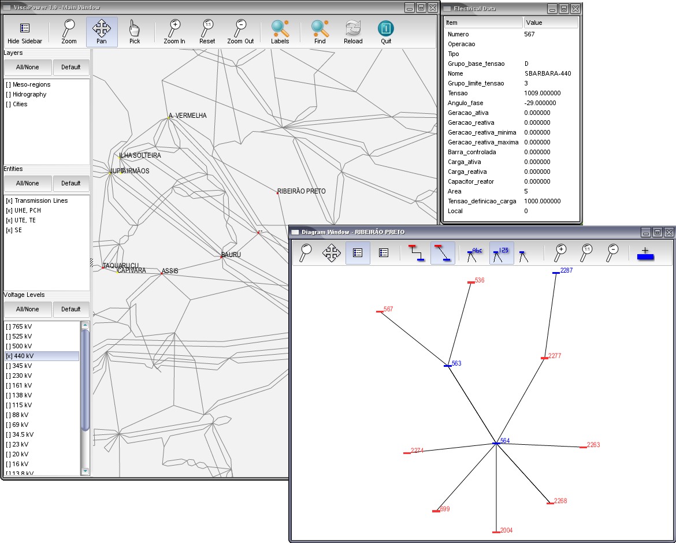Click the highlighted list-view icon in Diagram toolbar
The height and width of the screenshot is (543, 676).
[358, 252]
